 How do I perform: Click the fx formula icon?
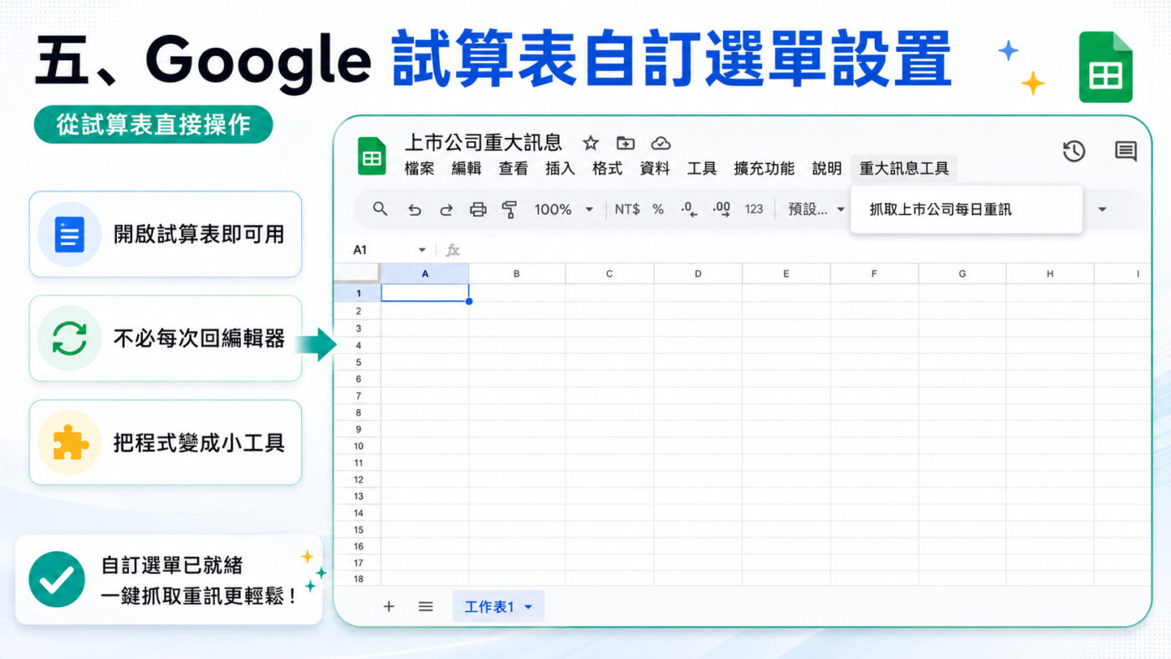[453, 250]
